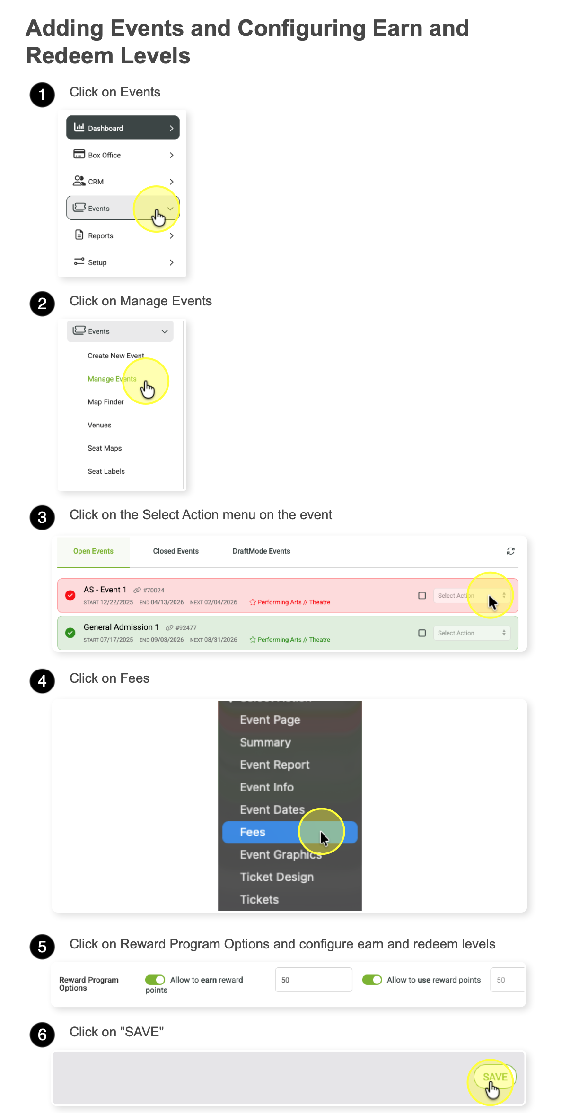The width and height of the screenshot is (579, 1113).
Task: Click the refresh icon beside event tabs
Action: [511, 551]
